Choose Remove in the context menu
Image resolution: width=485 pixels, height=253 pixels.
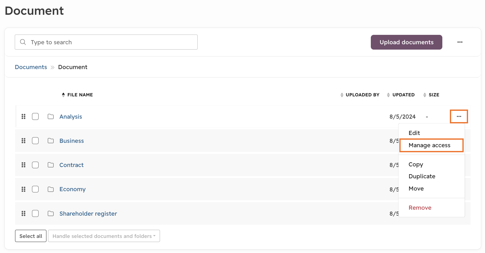420,208
